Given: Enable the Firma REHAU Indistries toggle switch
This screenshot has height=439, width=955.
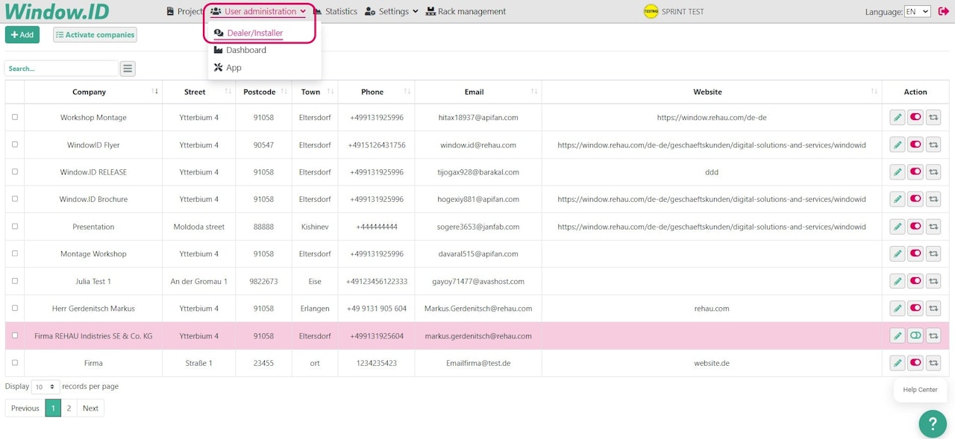Looking at the screenshot, I should pyautogui.click(x=915, y=335).
